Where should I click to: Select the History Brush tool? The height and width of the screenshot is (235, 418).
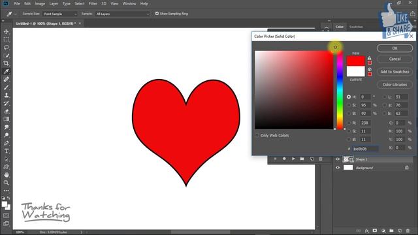[x=6, y=103]
